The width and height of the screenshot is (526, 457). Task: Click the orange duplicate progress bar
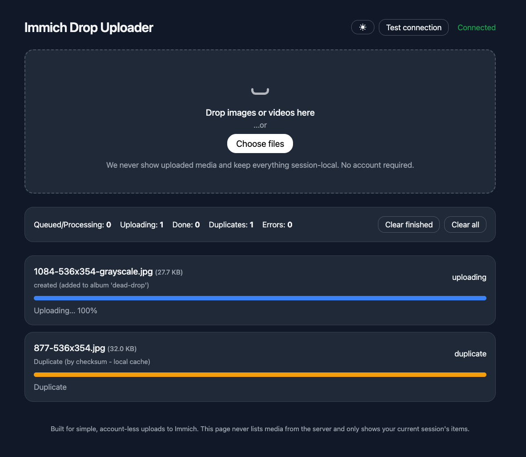pyautogui.click(x=260, y=374)
